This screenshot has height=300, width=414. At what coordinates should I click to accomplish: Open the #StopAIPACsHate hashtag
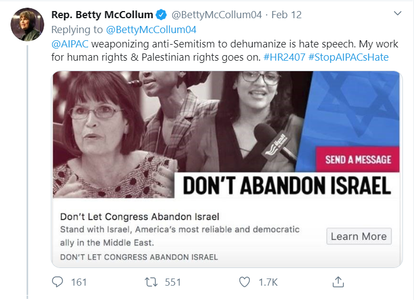(x=349, y=57)
